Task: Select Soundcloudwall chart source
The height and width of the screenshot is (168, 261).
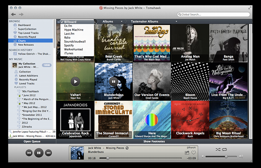Action: [77, 41]
